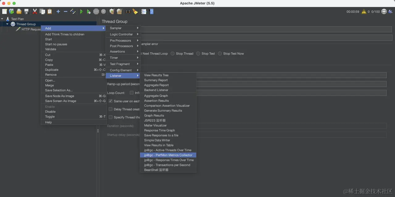Viewport: 395px width, 197px height.
Task: Click the New test plan toolbar icon
Action: pos(4,11)
